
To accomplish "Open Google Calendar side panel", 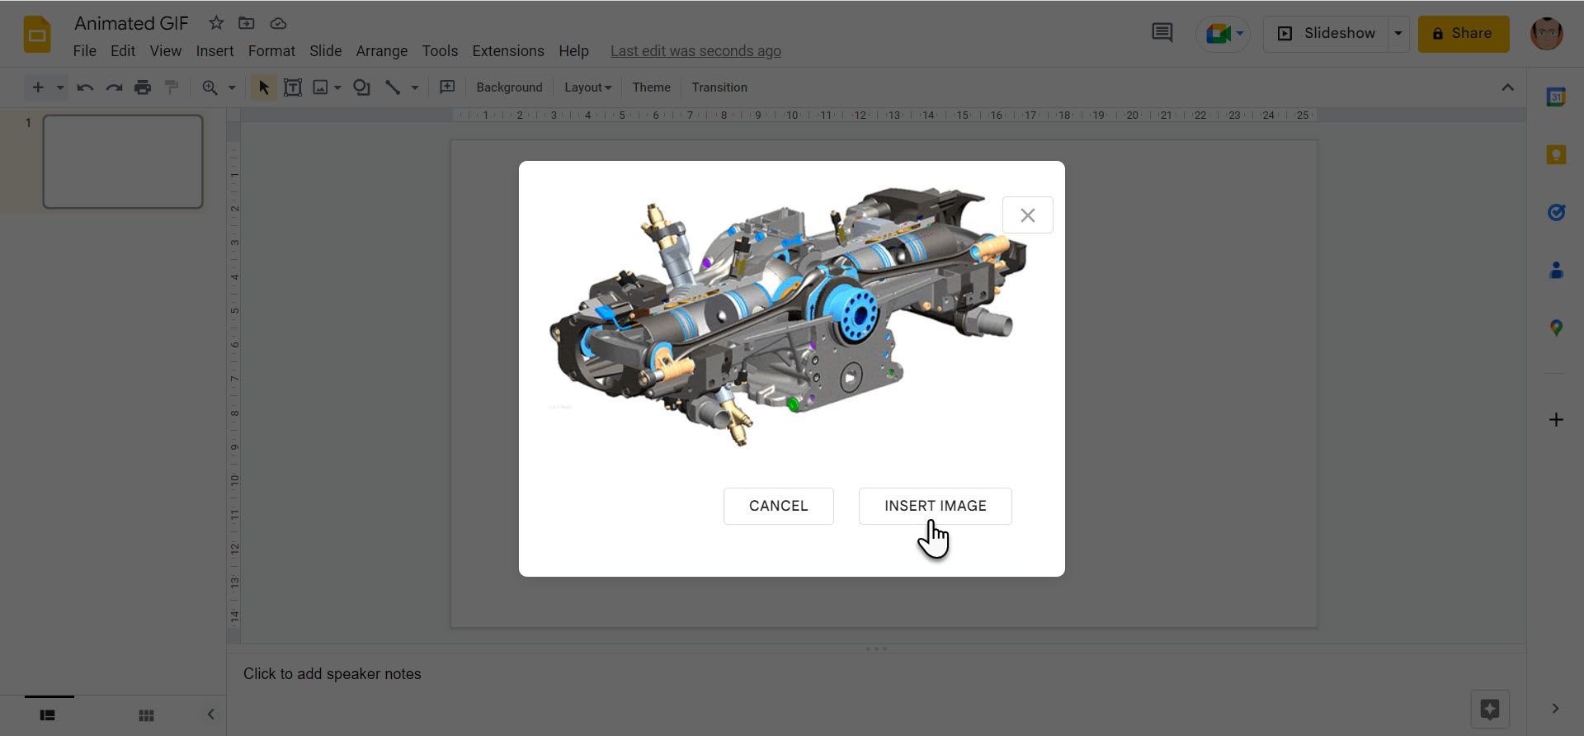I will 1556,97.
